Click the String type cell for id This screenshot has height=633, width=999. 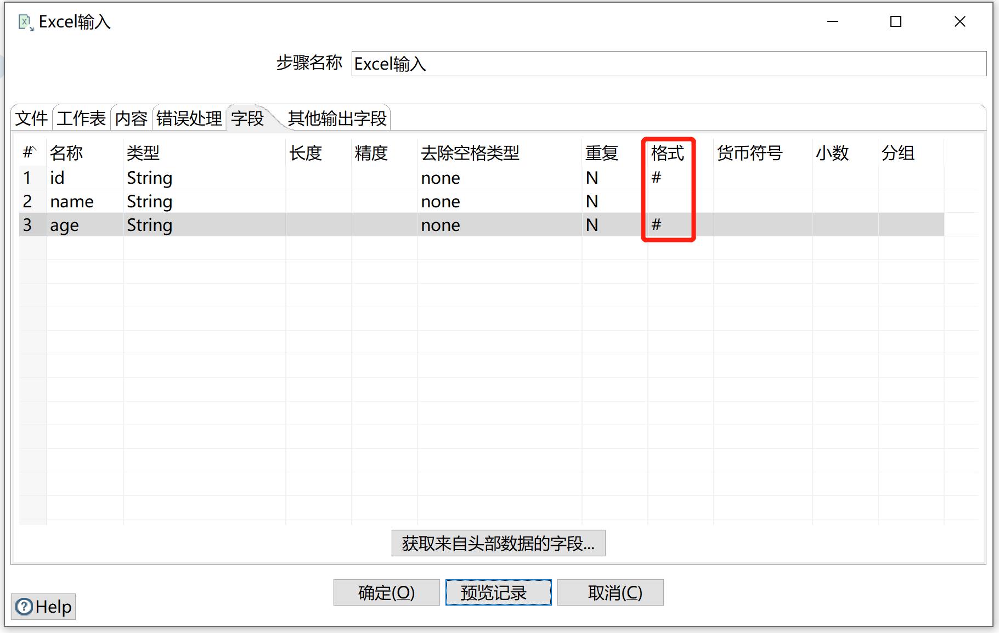204,178
